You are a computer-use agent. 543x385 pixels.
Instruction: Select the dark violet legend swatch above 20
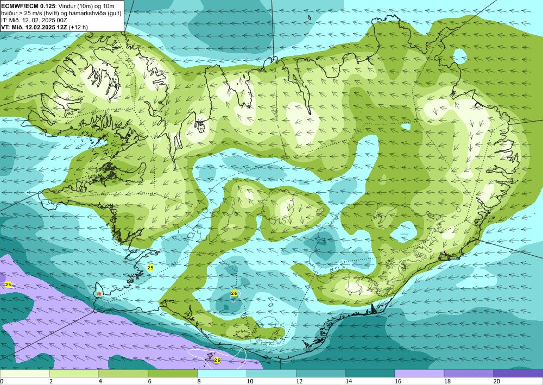[518, 374]
